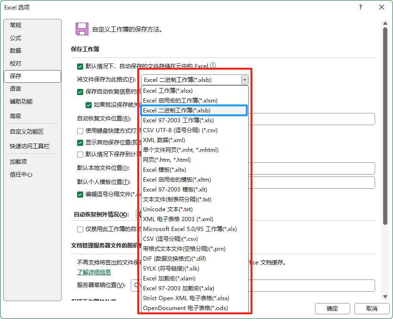393x319 pixels.
Task: Open the 常规 category
Action: click(x=32, y=25)
